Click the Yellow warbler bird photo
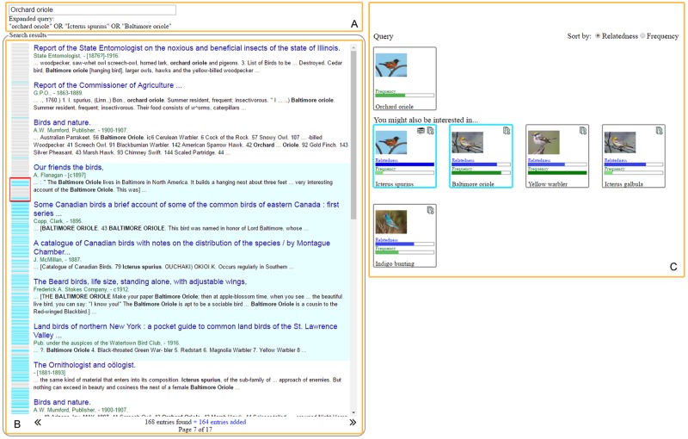The width and height of the screenshot is (688, 439). click(544, 142)
